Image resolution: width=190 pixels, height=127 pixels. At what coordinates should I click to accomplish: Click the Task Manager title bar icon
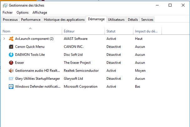[5, 5]
